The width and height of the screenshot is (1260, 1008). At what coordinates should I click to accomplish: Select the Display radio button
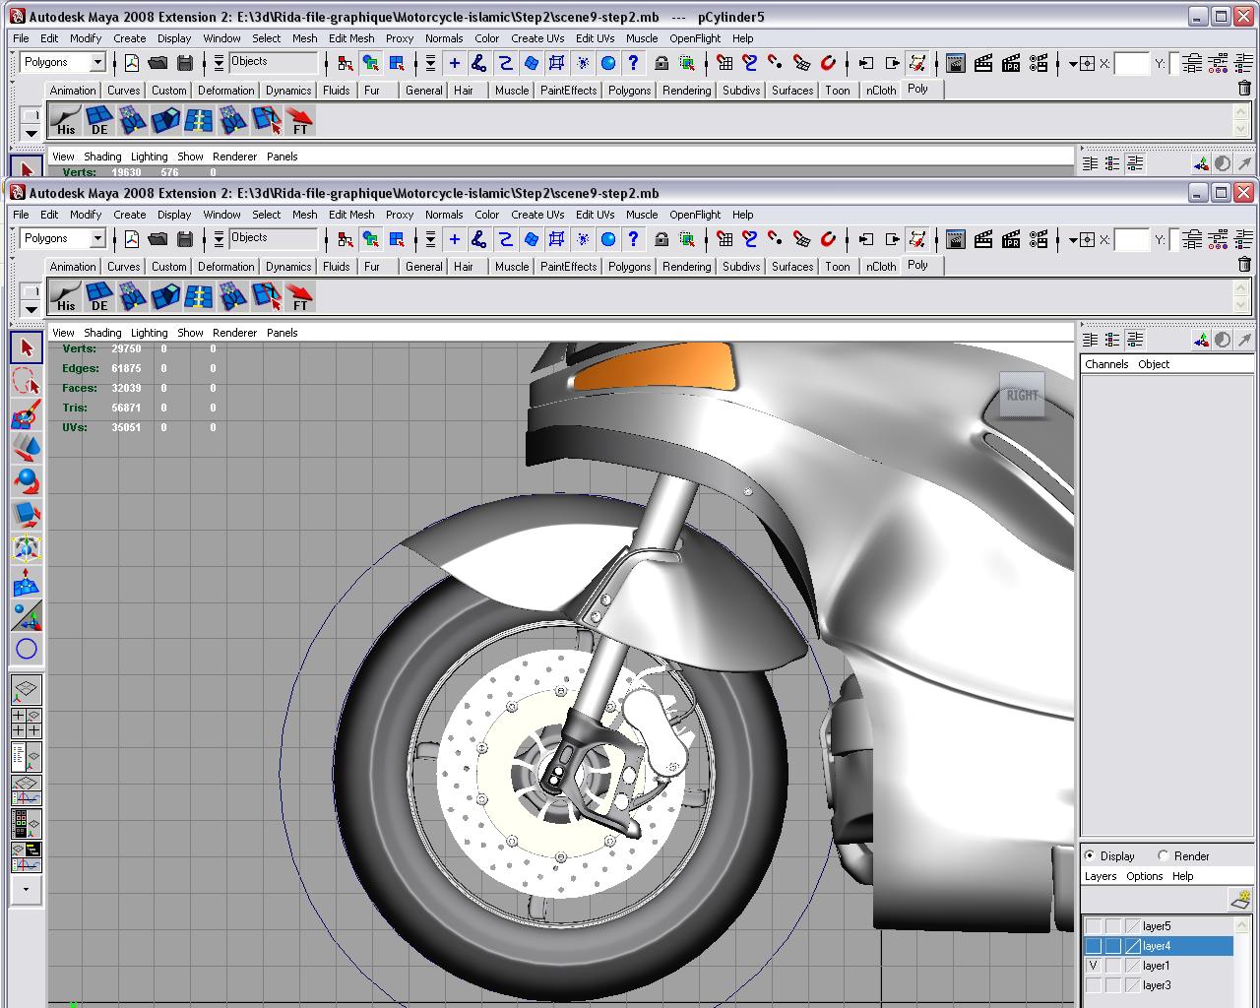coord(1090,855)
